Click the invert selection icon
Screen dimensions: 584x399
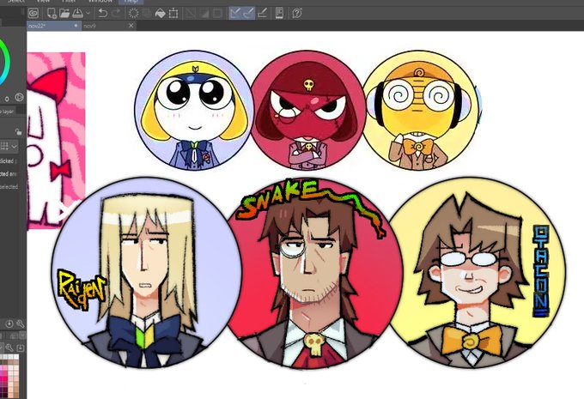coord(204,14)
